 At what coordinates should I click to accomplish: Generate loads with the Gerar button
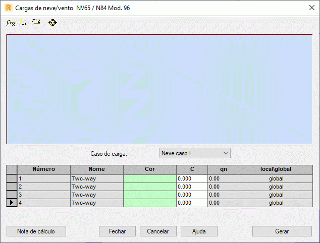point(282,231)
